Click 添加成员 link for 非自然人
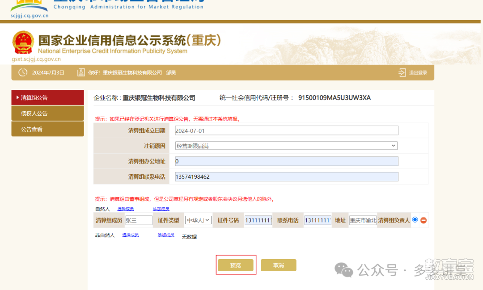This screenshot has height=290, width=483. coord(166,235)
